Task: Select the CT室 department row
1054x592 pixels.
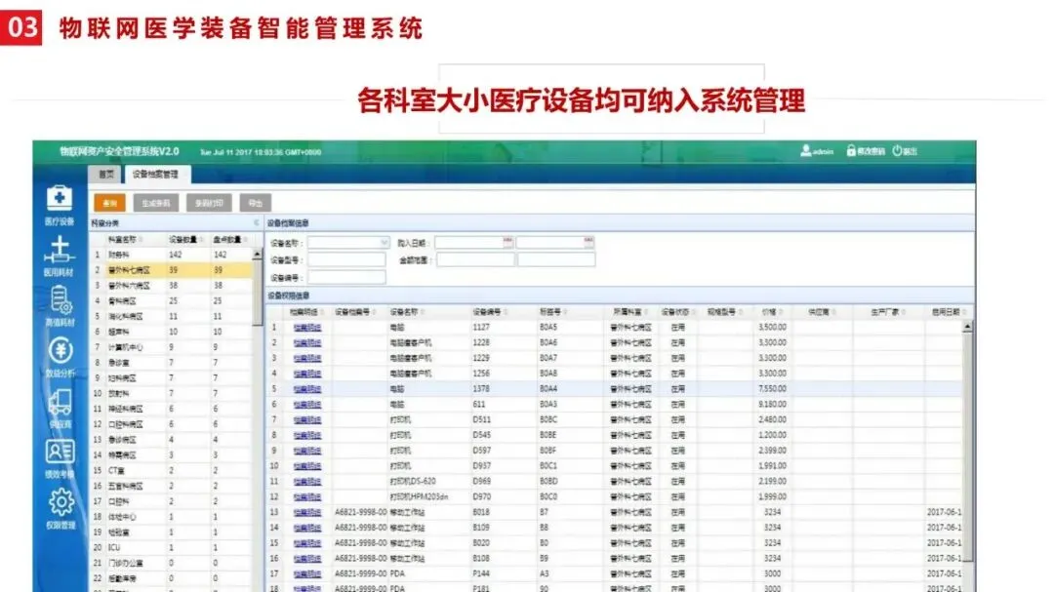Action: (172, 471)
